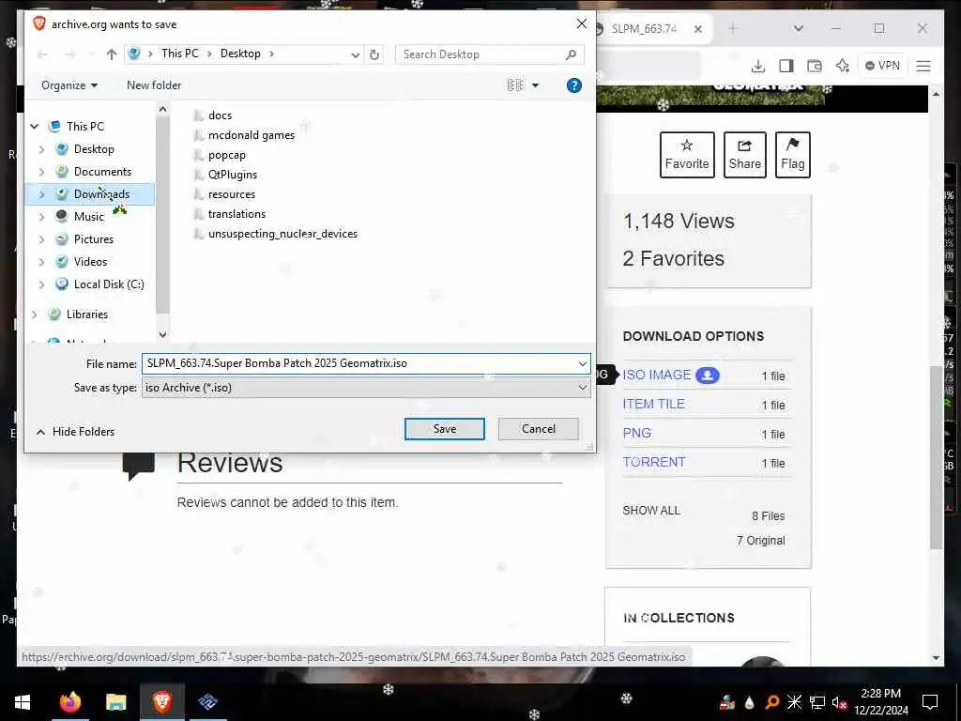Screen dimensions: 961x721
Task: Open the File name history dropdown arrow
Action: click(x=582, y=363)
